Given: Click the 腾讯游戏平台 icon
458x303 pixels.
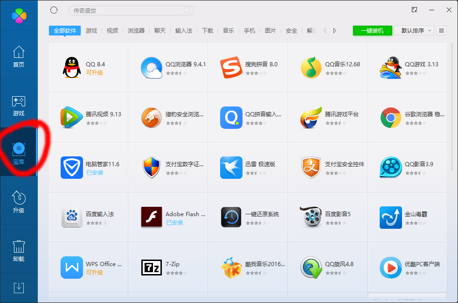Looking at the screenshot, I should coord(311,118).
